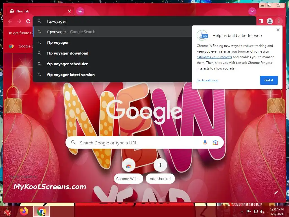Viewport: 289px width, 217px height.
Task: Click the Action Center flag icon
Action: [x=249, y=211]
